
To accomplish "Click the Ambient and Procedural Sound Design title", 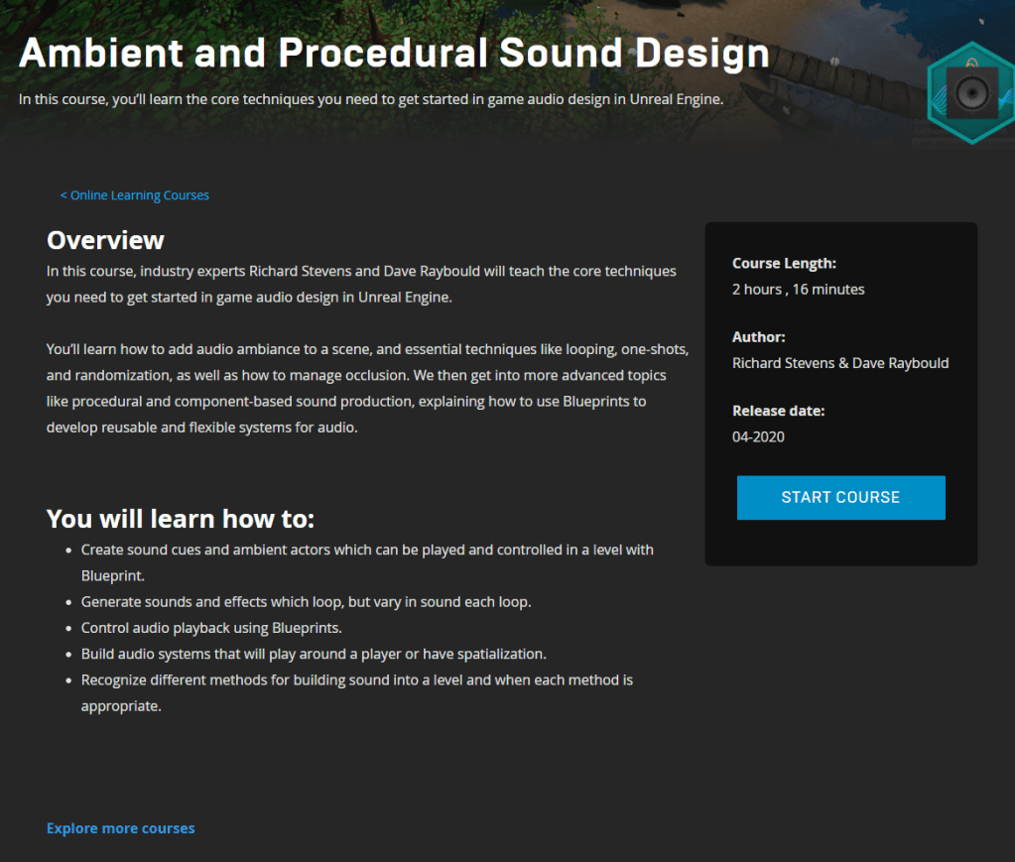I will pos(394,54).
